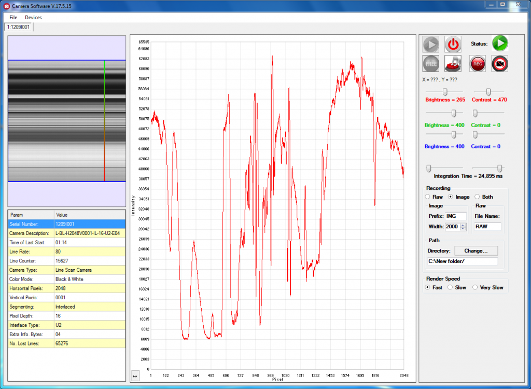Click the red power button icon
The image size is (531, 389).
453,44
